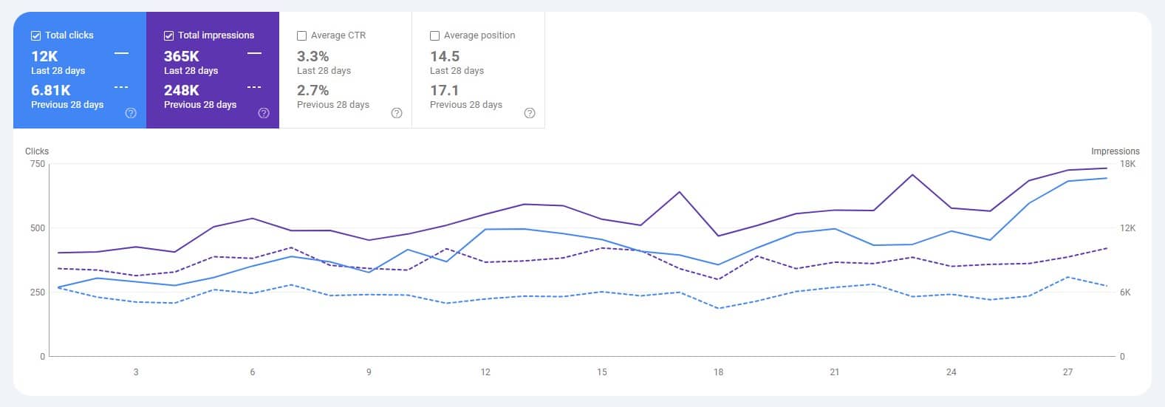This screenshot has width=1165, height=407.
Task: Click the Average position card label
Action: [x=479, y=35]
